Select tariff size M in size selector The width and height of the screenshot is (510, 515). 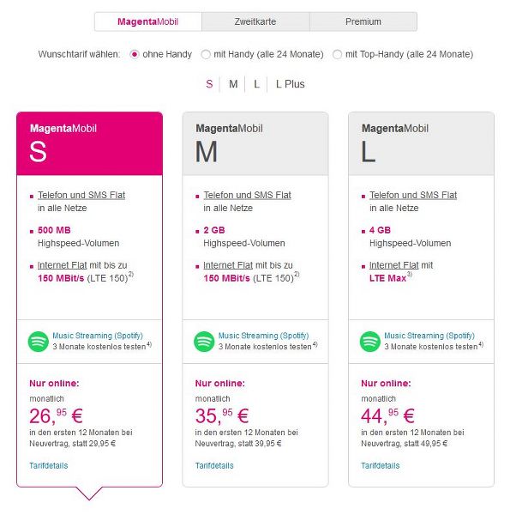click(233, 84)
